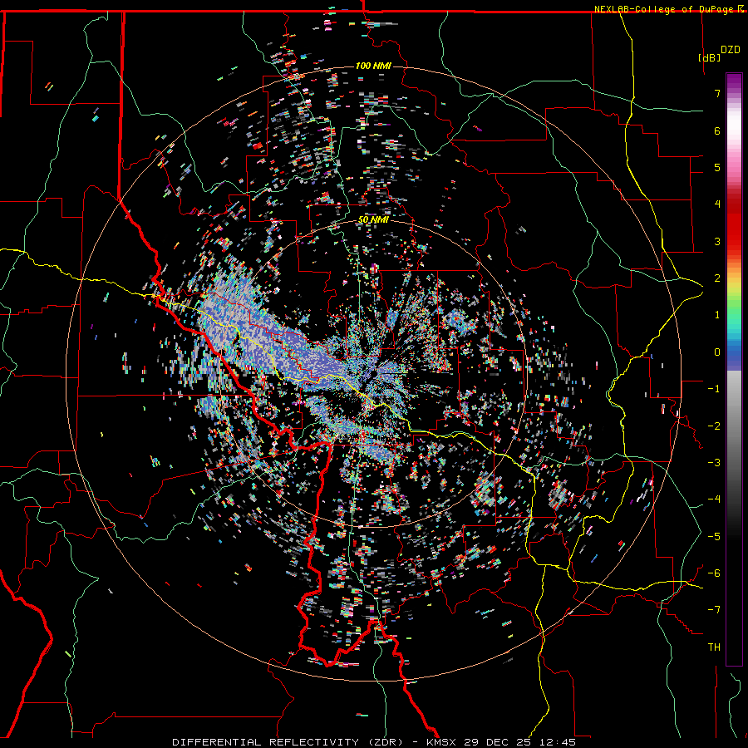This screenshot has height=748, width=748.
Task: Click the 2 value on color scale
Action: pyautogui.click(x=717, y=278)
